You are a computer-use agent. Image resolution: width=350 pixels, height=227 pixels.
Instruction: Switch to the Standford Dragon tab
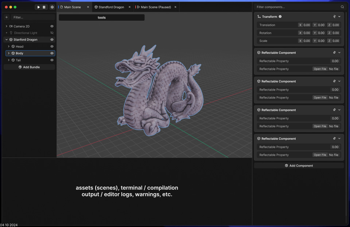click(x=111, y=7)
